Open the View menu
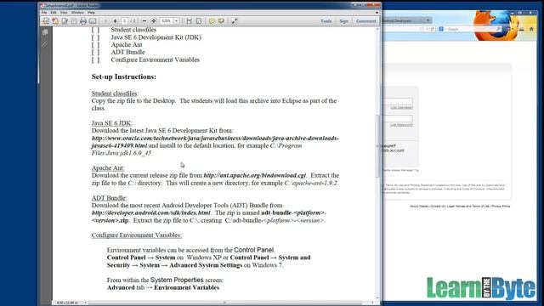 tap(64, 13)
